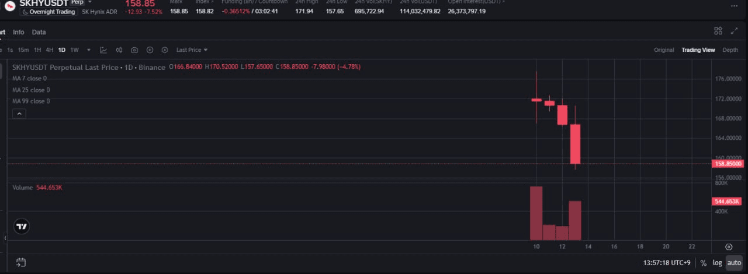The width and height of the screenshot is (748, 274).
Task: Click the Mark price 158.85 value
Action: point(179,11)
